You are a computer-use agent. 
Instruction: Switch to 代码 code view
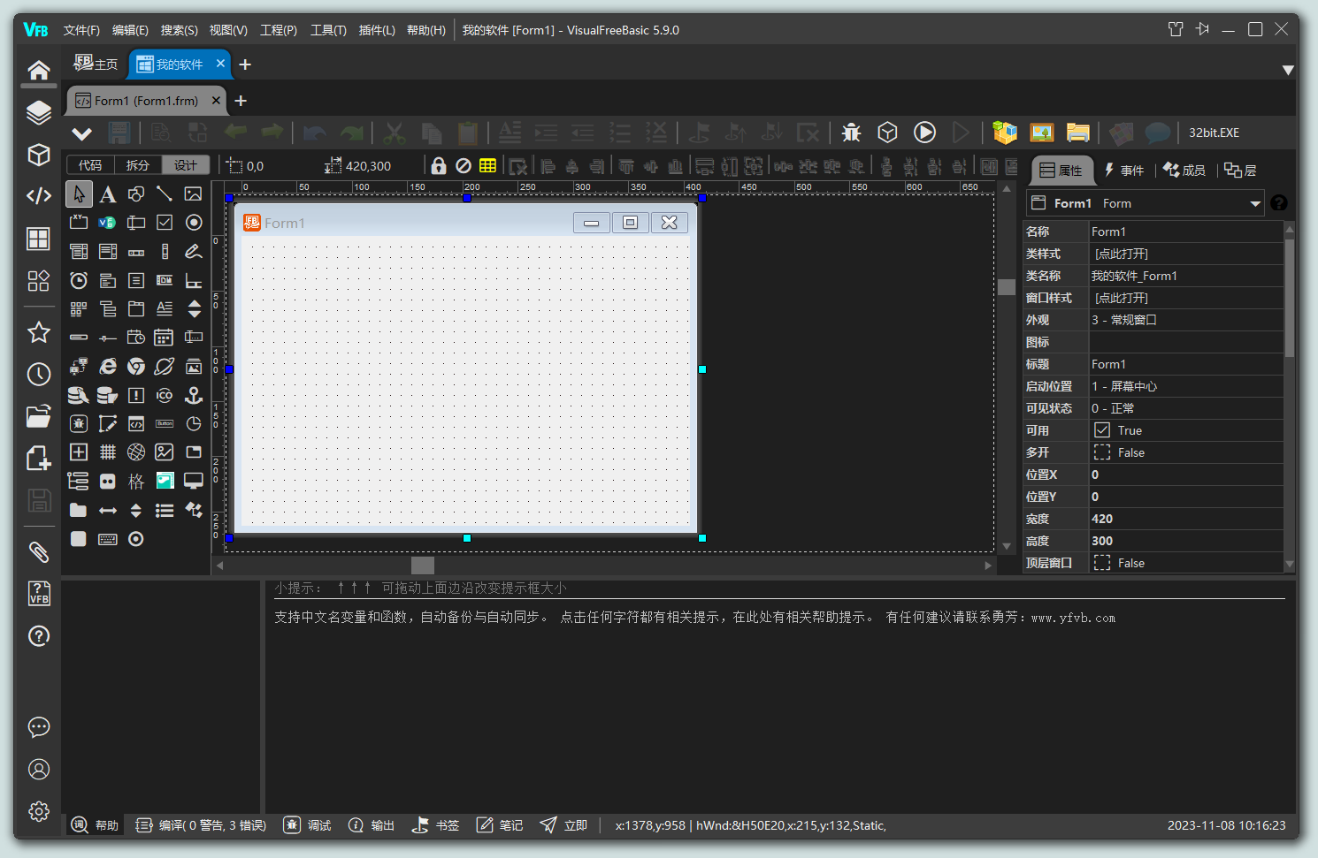click(90, 165)
